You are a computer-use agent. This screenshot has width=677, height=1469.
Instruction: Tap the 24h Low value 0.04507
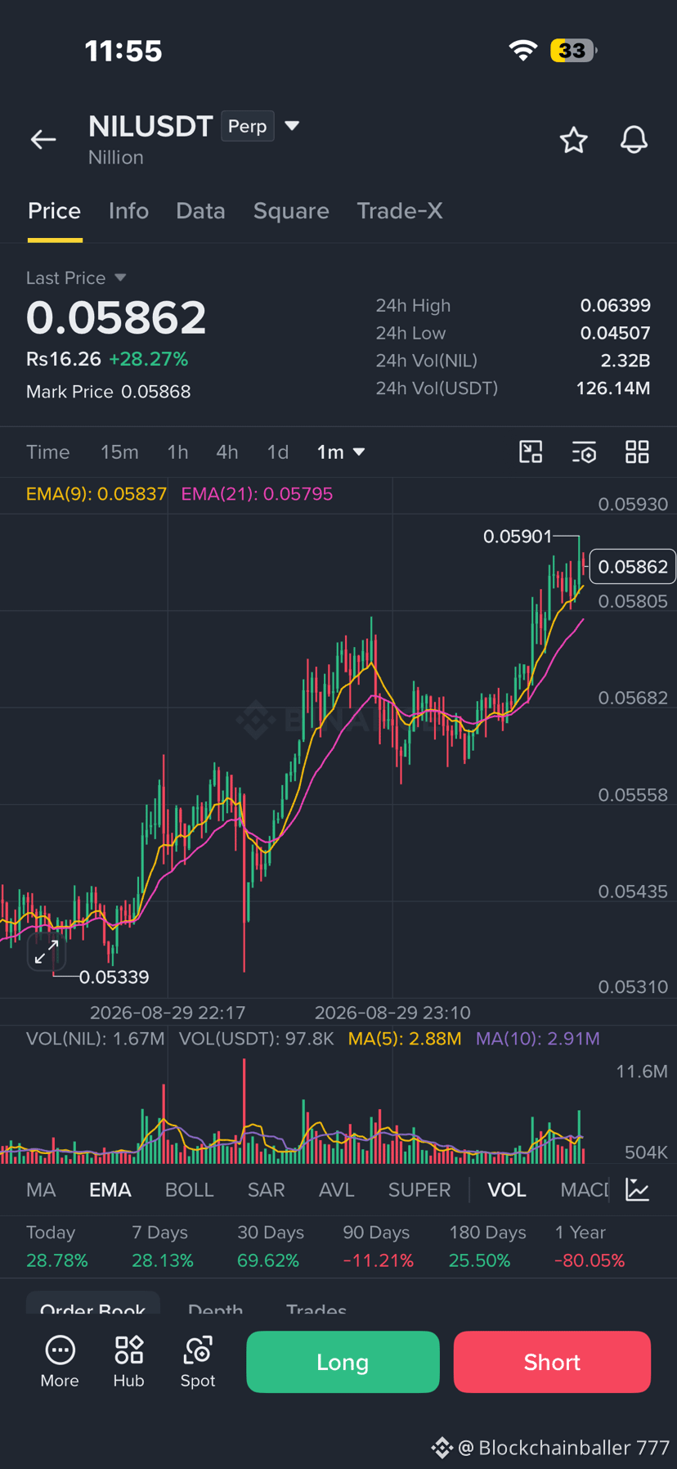click(x=615, y=333)
